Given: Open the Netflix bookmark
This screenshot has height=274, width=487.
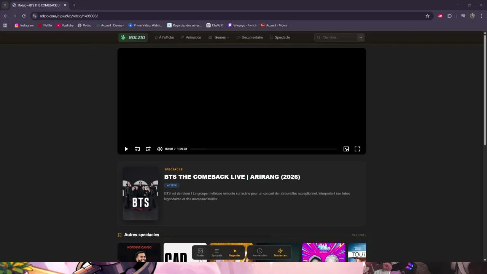Looking at the screenshot, I should pyautogui.click(x=45, y=25).
